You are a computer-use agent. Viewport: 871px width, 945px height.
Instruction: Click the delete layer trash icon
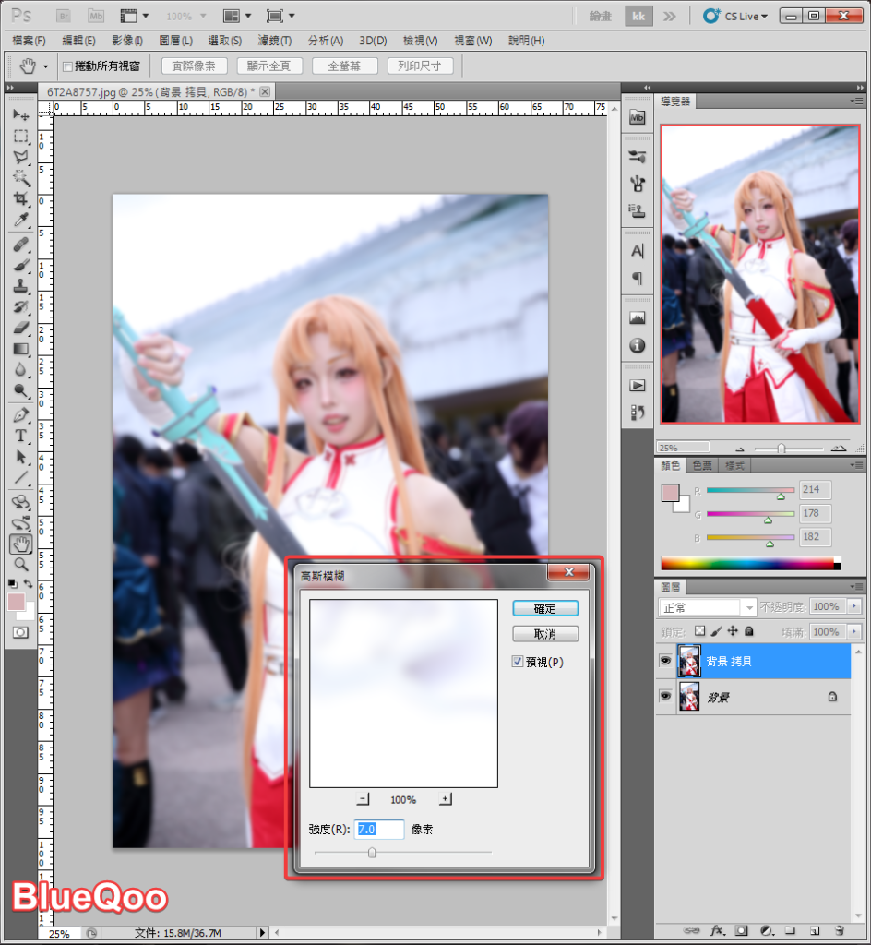pos(839,930)
